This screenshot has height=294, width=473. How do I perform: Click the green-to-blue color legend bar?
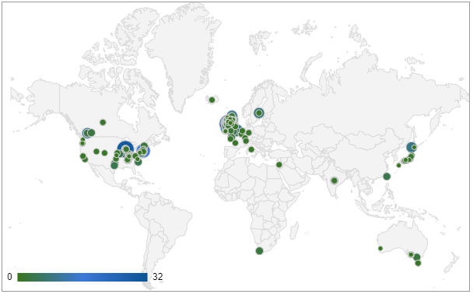coord(82,277)
